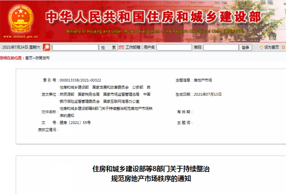Viewport: 286px width, 194px height.
Task: Click the house icon beside 设为首页
Action: [x=261, y=48]
